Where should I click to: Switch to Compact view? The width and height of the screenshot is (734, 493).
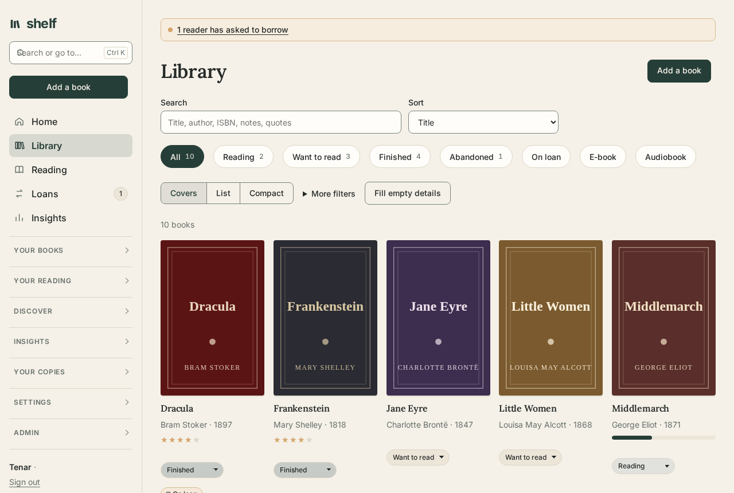267,193
